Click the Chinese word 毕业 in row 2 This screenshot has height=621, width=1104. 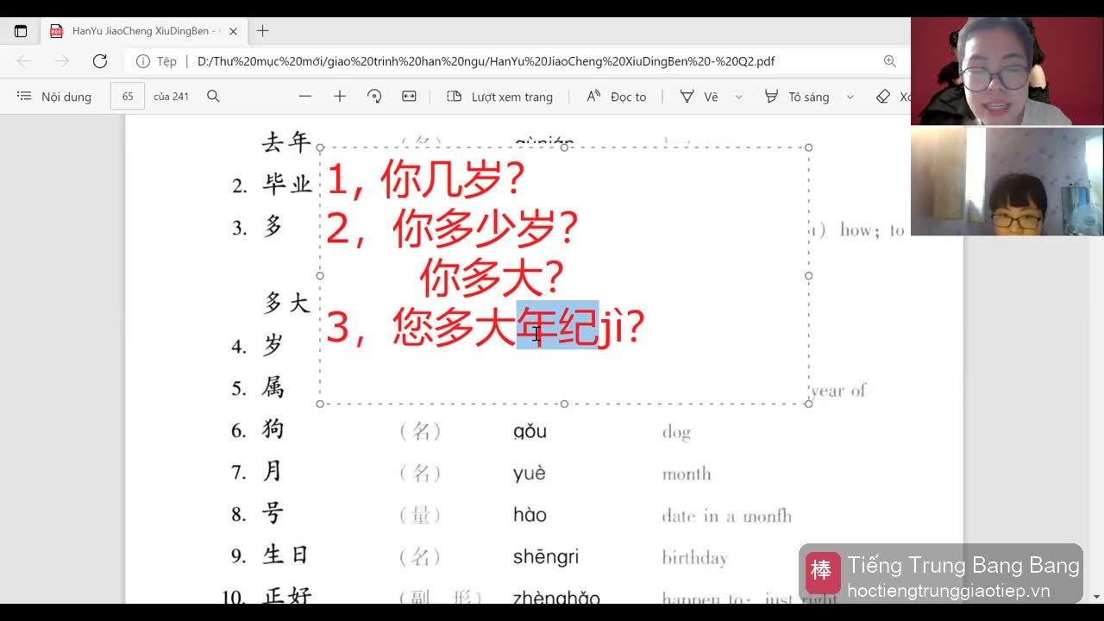[x=287, y=185]
